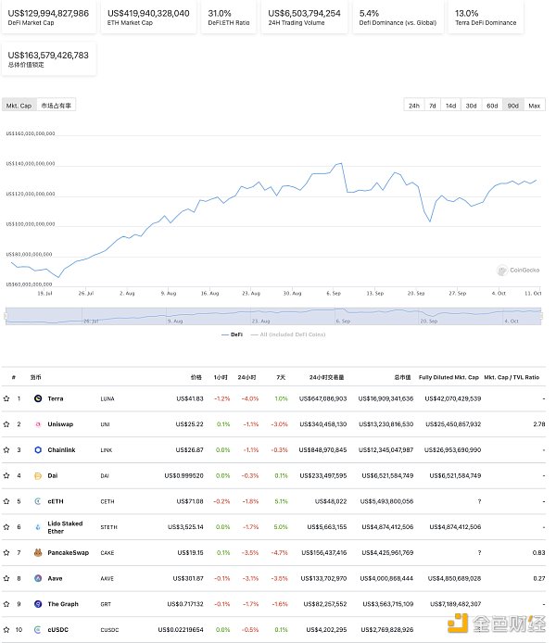Switch to the 市场占有率 chart tab

point(57,106)
